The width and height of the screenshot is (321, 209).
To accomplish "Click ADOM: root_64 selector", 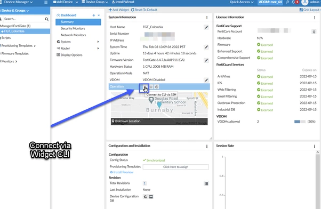I will coord(270,2).
